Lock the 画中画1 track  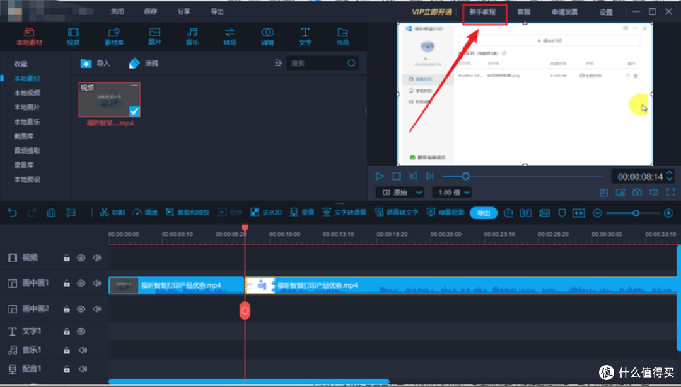(x=67, y=283)
